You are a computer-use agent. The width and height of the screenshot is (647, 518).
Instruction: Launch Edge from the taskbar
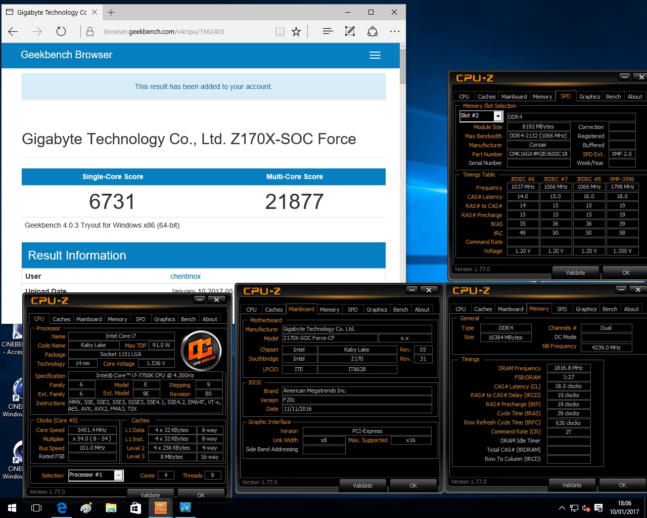(62, 508)
